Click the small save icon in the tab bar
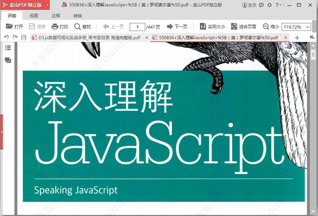 click(23, 37)
